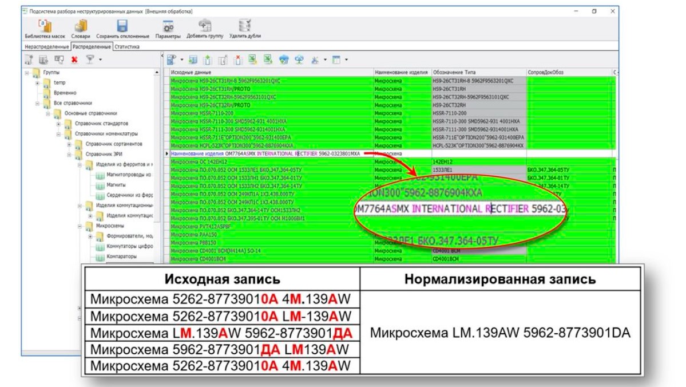The width and height of the screenshot is (686, 387).
Task: Click the Excel export icon in record toolbar
Action: [252, 58]
